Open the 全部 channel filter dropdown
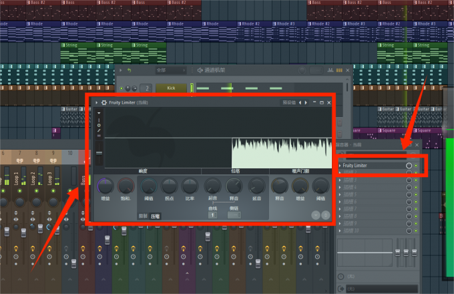The width and height of the screenshot is (454, 294). tap(170, 70)
